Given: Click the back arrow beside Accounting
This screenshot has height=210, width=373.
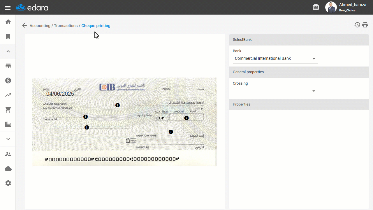Looking at the screenshot, I should click(x=24, y=25).
